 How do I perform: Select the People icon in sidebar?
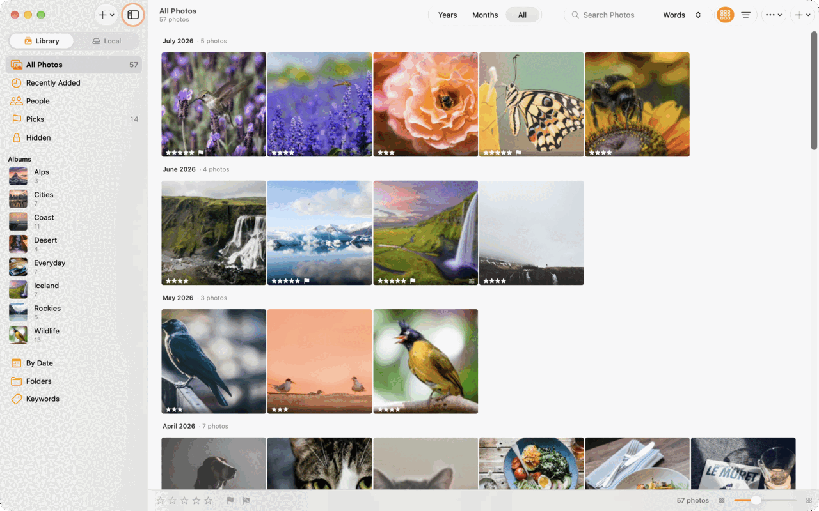click(17, 101)
